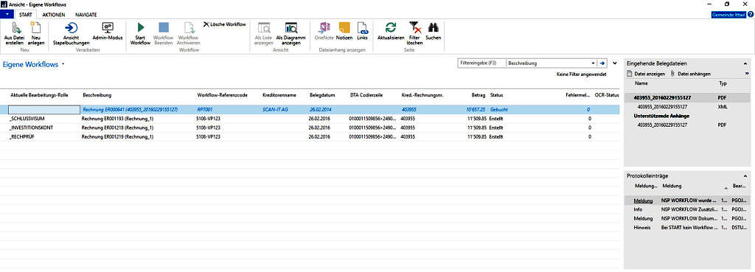Open the NAVIGATE ribbon tab
The image size is (755, 272).
(x=86, y=15)
